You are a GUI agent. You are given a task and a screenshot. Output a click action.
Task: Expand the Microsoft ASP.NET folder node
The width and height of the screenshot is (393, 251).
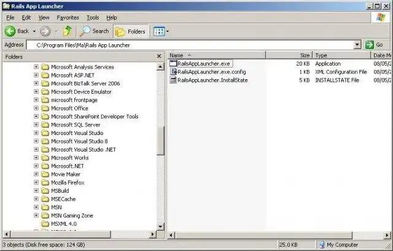(x=36, y=75)
